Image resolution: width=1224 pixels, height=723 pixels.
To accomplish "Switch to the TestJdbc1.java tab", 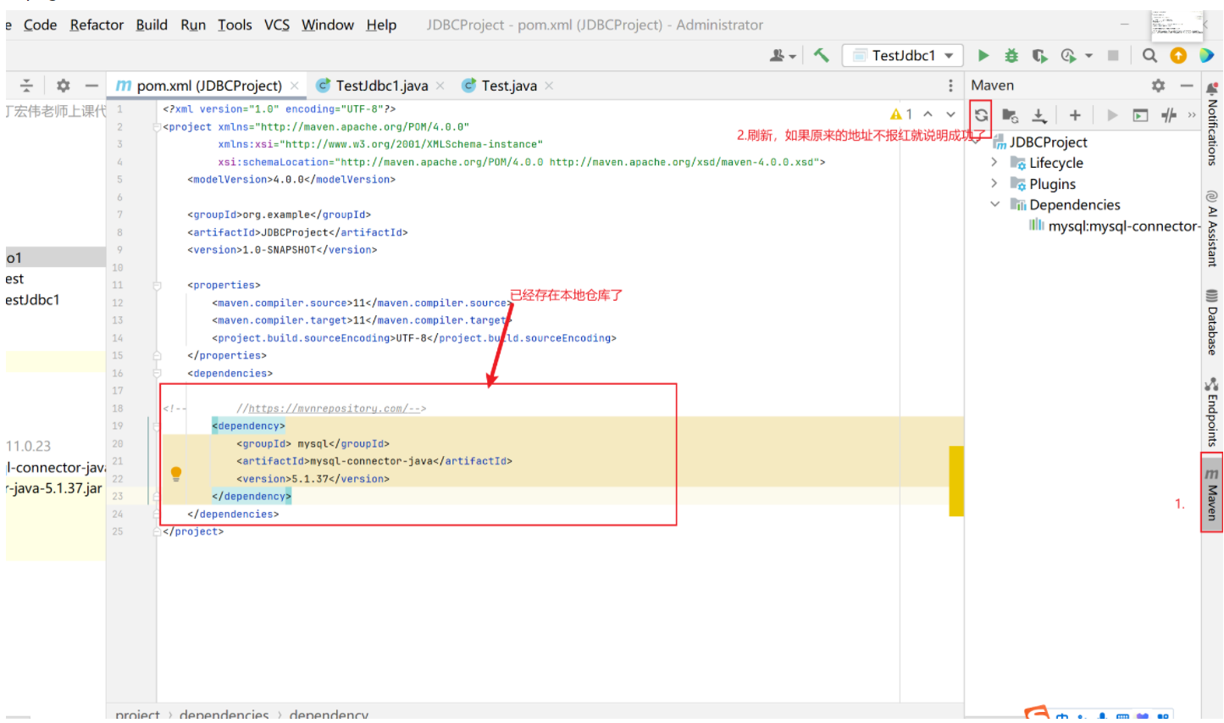I will pos(381,86).
